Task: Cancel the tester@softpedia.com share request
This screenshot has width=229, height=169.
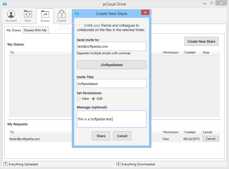Action: pyautogui.click(x=211, y=139)
